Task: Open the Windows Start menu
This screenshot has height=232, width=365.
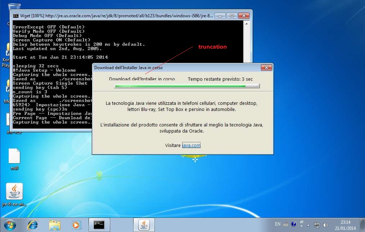Action: (10, 224)
